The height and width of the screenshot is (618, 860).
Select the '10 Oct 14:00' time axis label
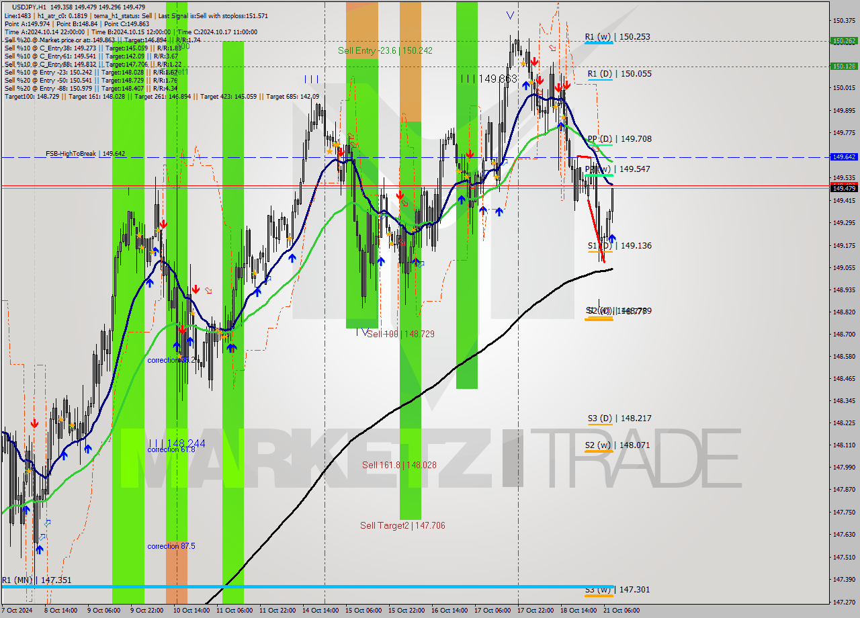click(190, 611)
